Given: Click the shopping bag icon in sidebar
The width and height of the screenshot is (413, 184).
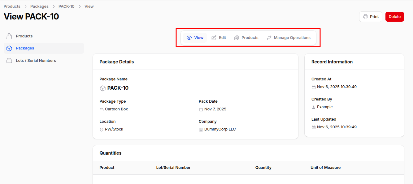Looking at the screenshot, I should click(x=9, y=36).
